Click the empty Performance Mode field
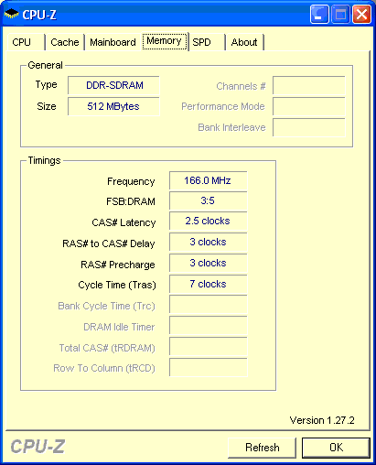Image resolution: width=376 pixels, height=465 pixels. 309,106
